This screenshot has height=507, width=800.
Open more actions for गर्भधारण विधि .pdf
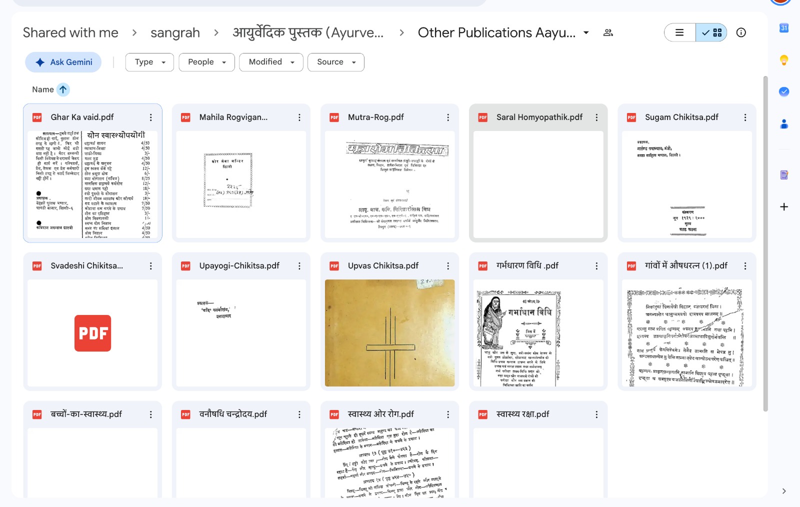[x=596, y=266]
